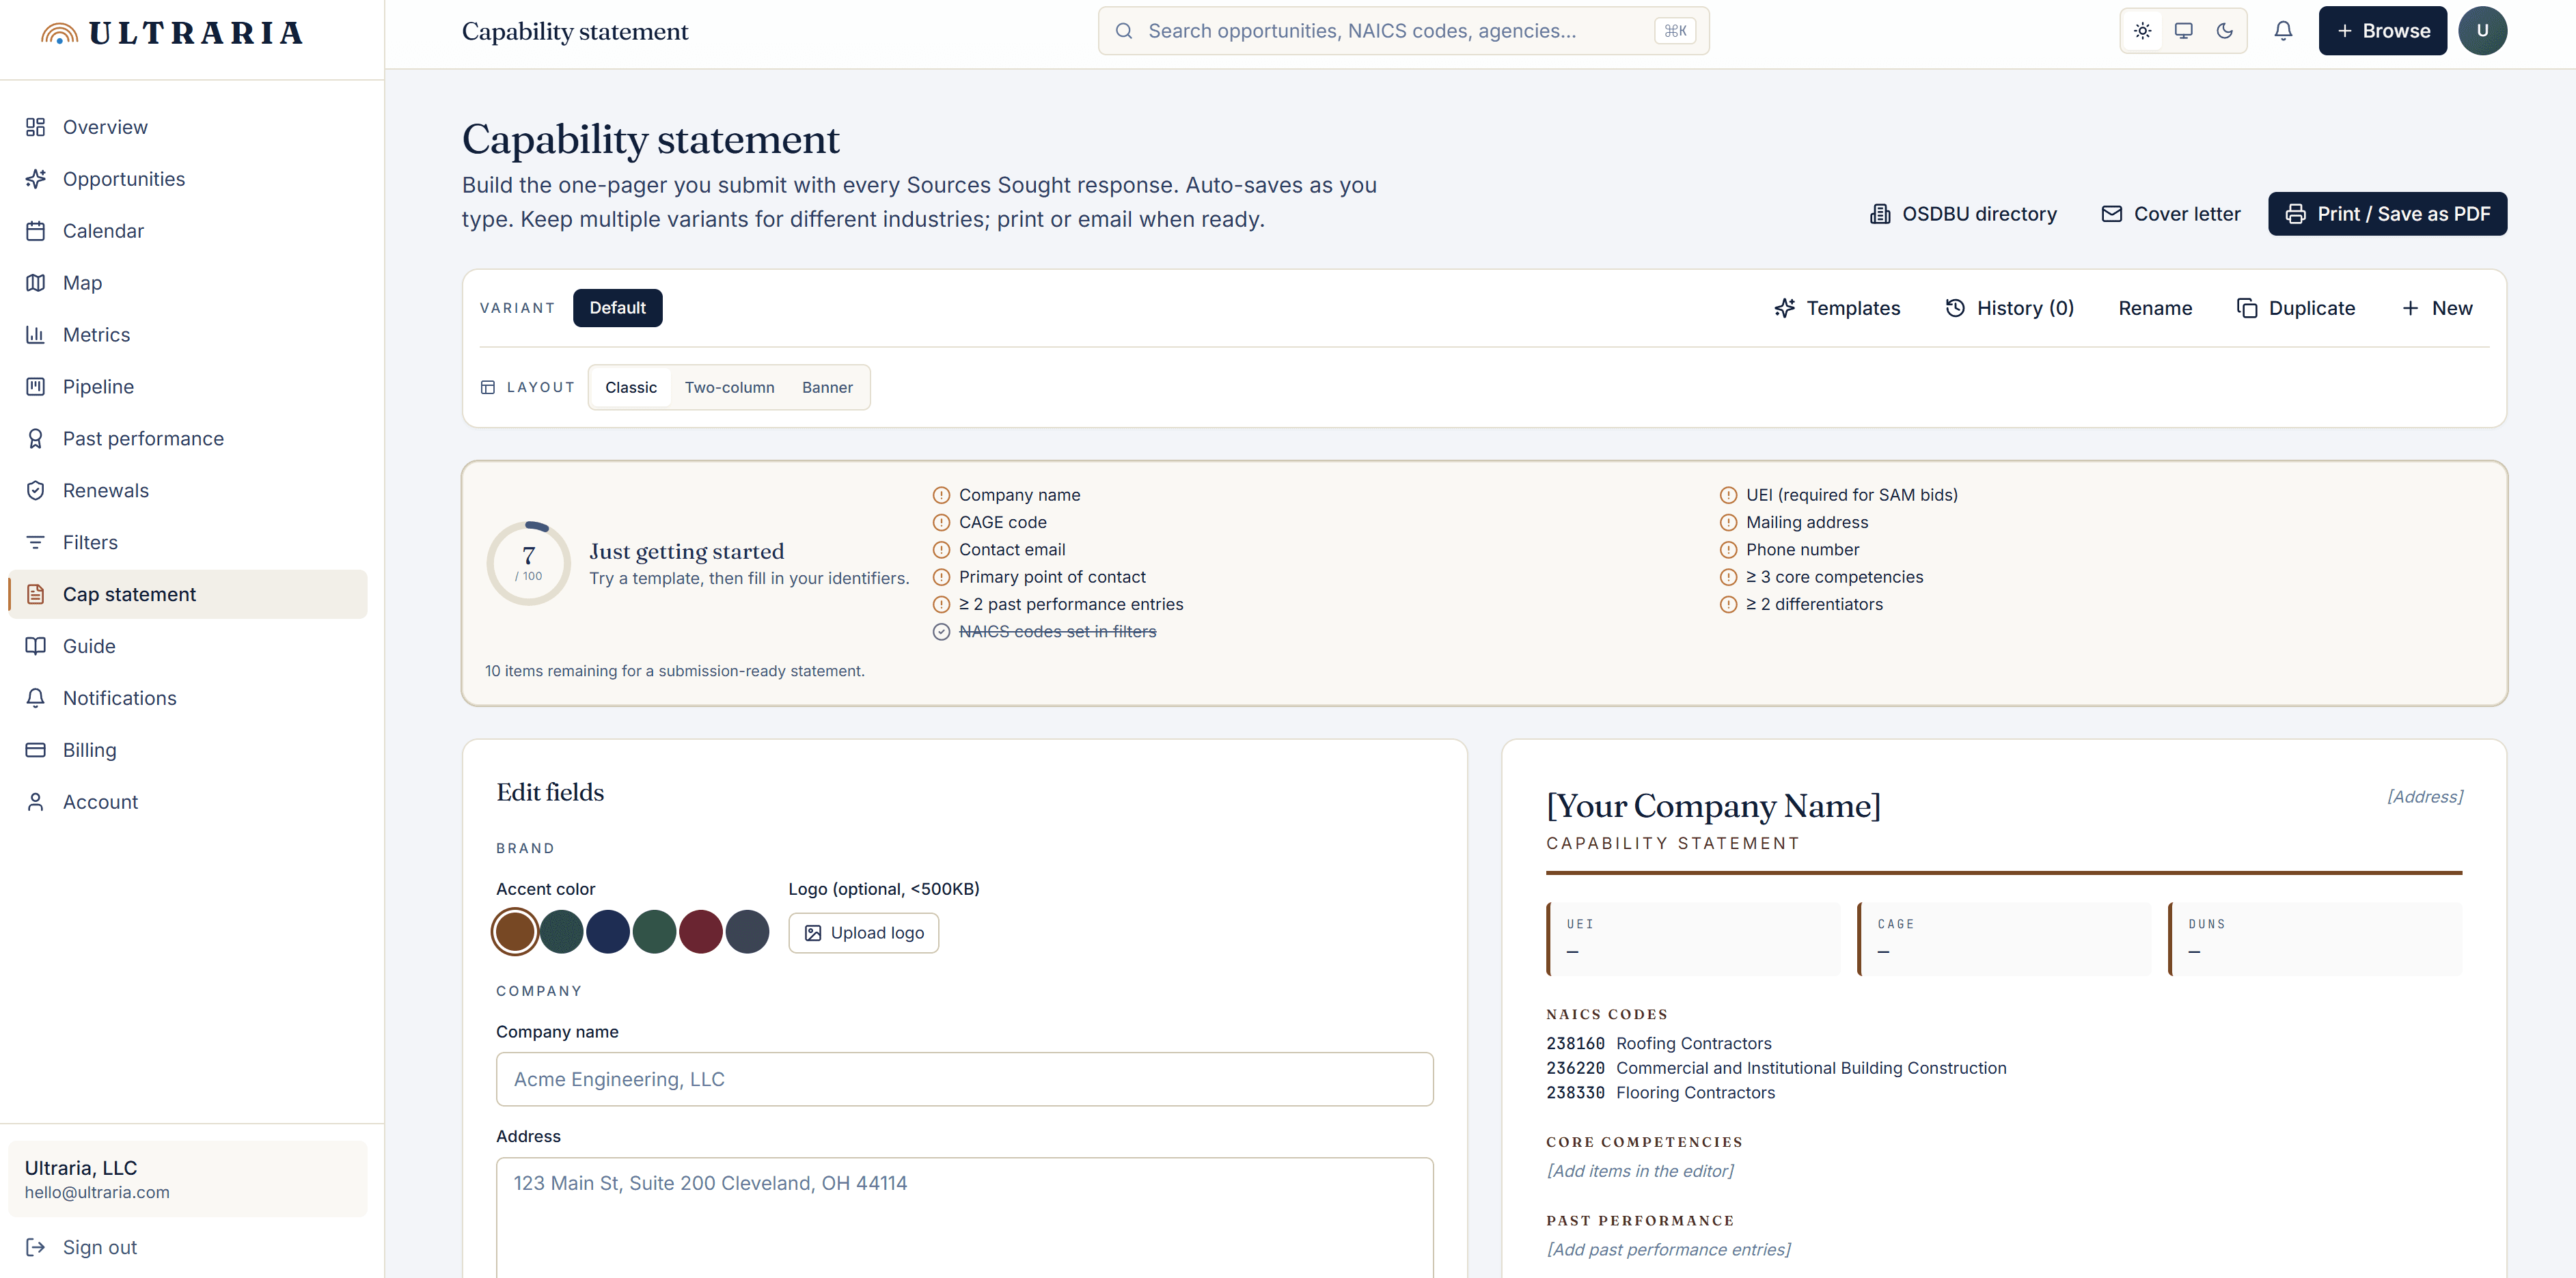Image resolution: width=2576 pixels, height=1278 pixels.
Task: Open the OSDBU directory
Action: 1963,214
